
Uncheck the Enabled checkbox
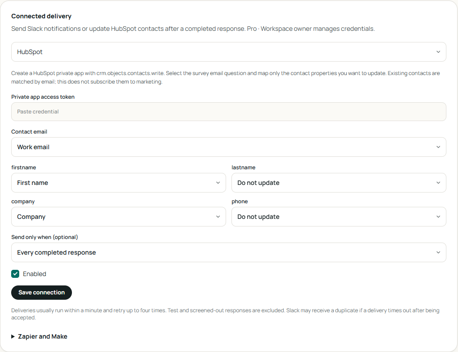tap(15, 274)
